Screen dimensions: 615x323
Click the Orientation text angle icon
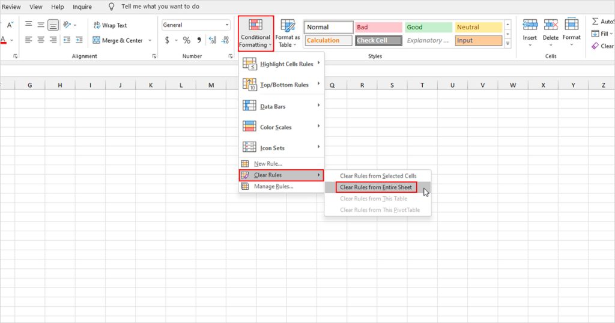click(x=67, y=25)
